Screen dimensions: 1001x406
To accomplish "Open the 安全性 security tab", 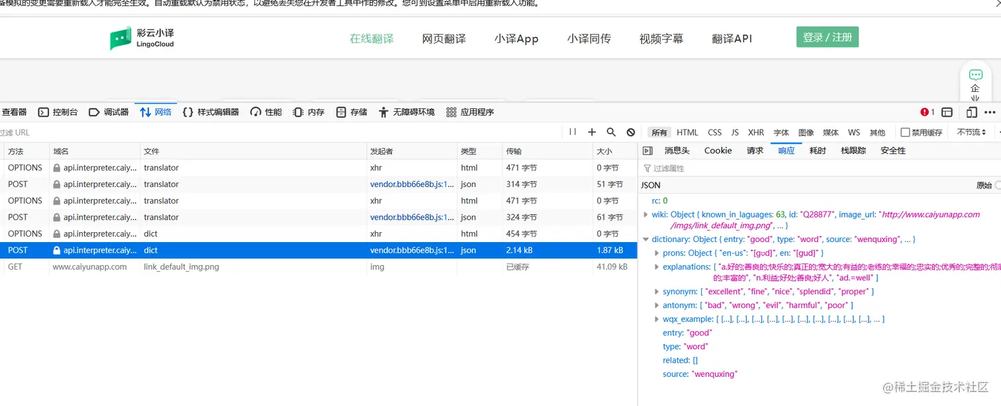I will pyautogui.click(x=893, y=151).
